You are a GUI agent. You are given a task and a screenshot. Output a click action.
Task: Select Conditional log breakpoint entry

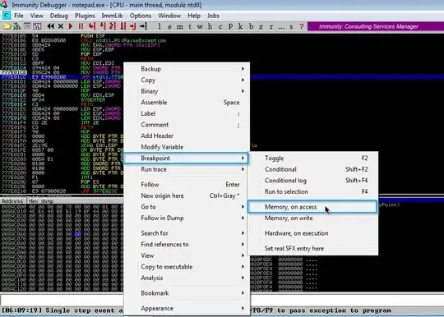click(313, 181)
